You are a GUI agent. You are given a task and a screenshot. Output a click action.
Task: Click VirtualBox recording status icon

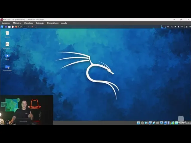(165, 123)
